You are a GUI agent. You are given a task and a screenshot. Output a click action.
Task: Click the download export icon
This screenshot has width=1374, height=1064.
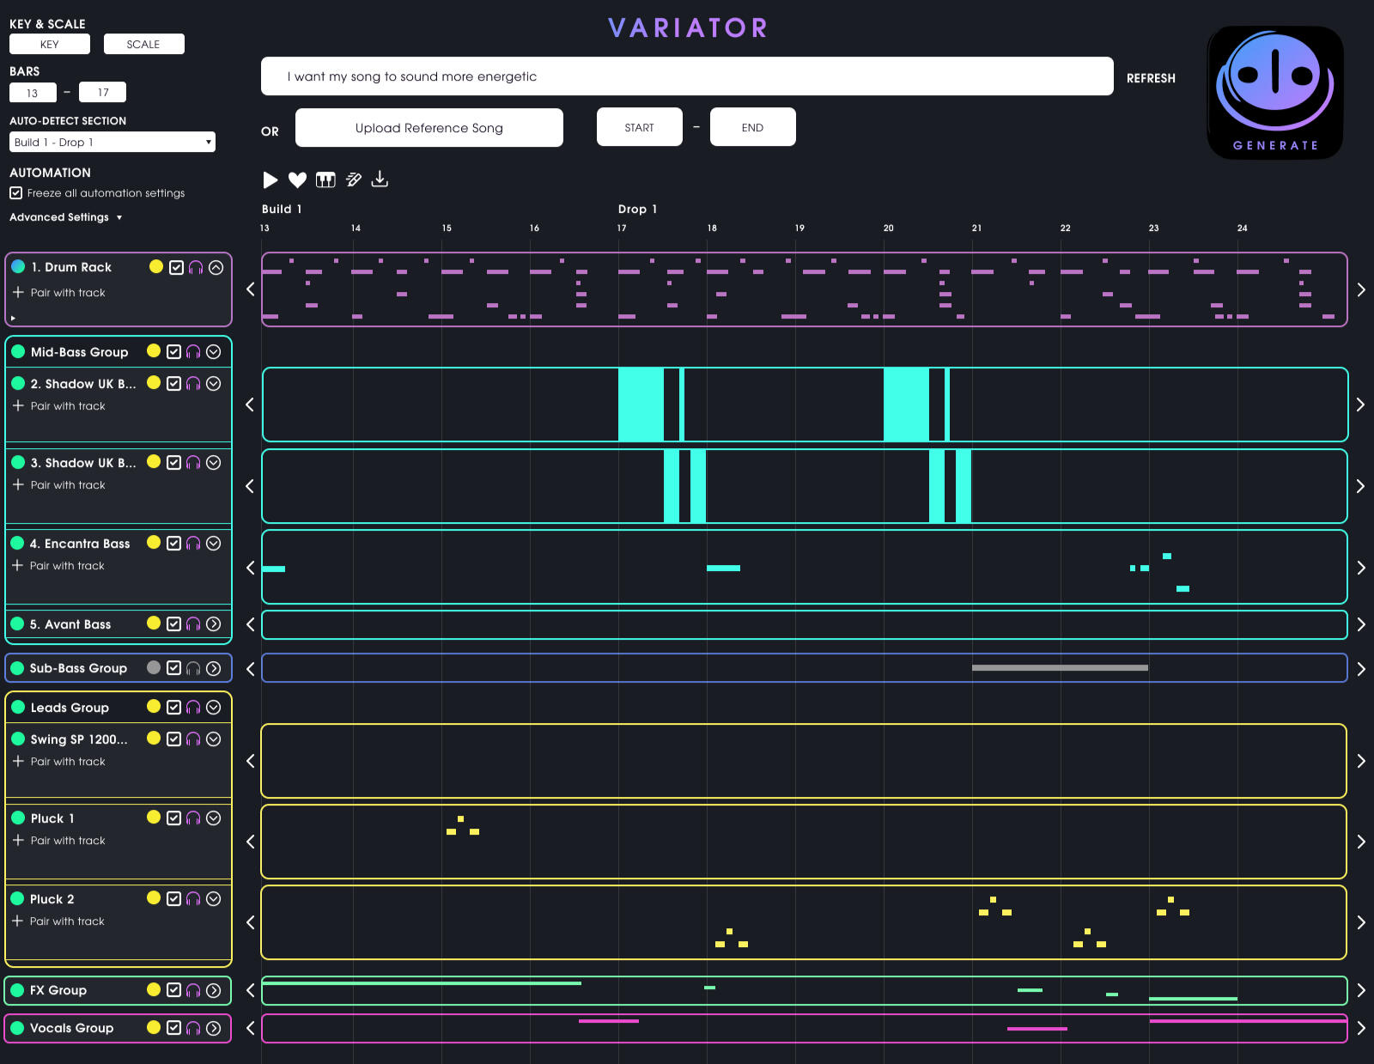click(380, 179)
